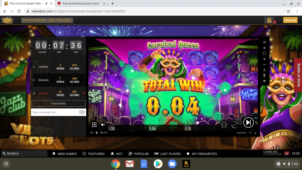Open system tray status area

pos(287,164)
